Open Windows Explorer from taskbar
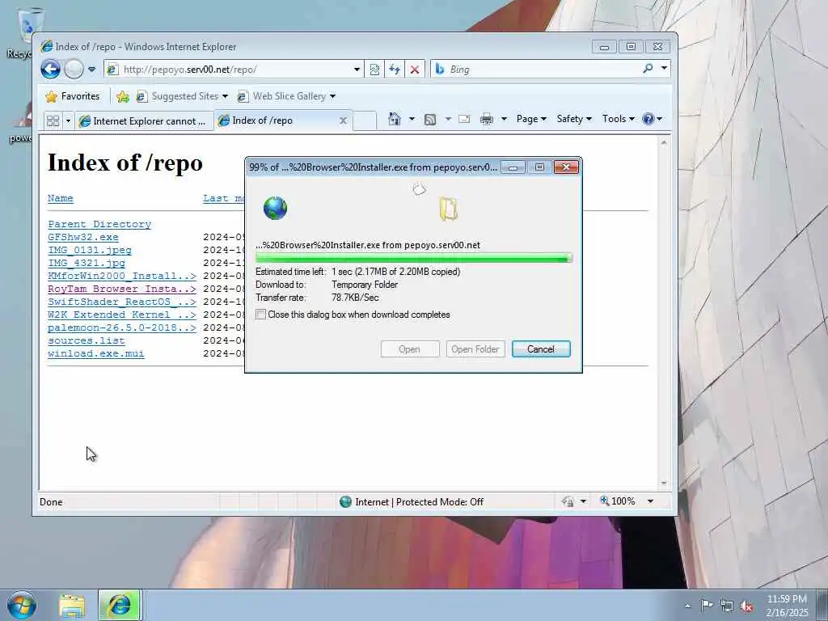Viewport: 828px width, 621px height. [x=72, y=606]
